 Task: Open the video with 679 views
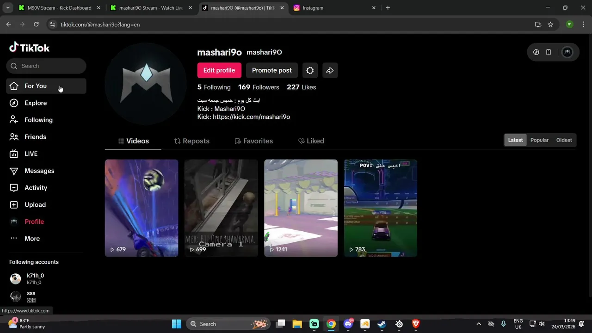[x=142, y=208]
